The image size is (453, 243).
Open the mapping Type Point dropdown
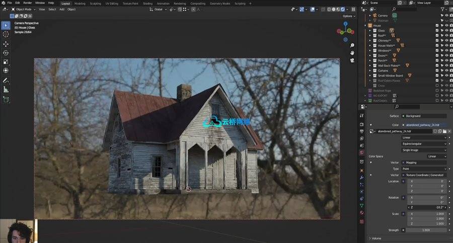[x=424, y=169]
